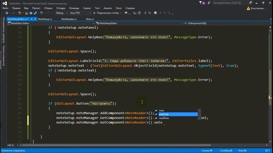Open the Команда menu
Screen dimensions: 273x153
point(74,8)
